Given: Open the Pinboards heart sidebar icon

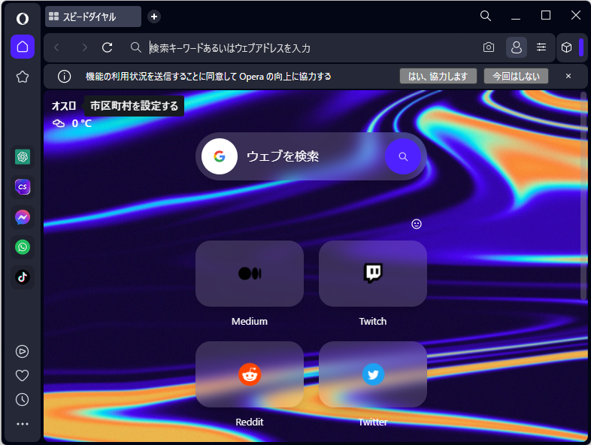Looking at the screenshot, I should (x=23, y=376).
